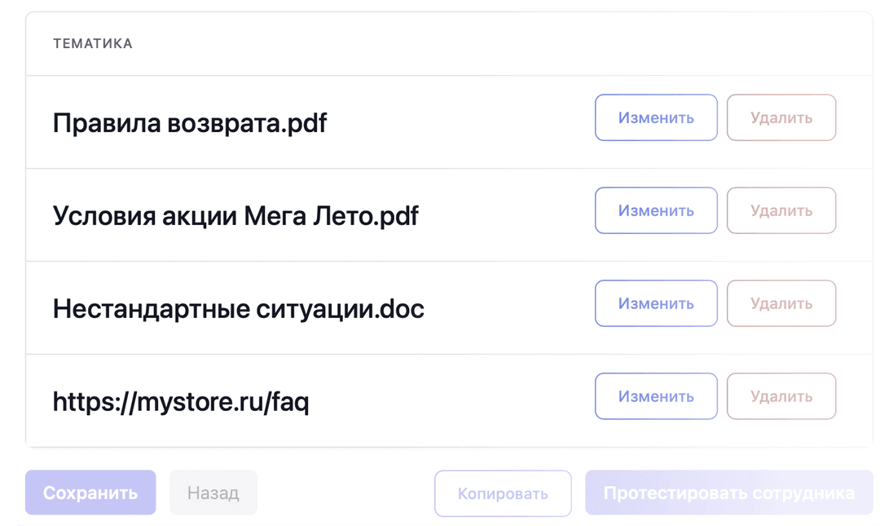Select the file Нестандартные ситуации.doc

click(x=238, y=308)
